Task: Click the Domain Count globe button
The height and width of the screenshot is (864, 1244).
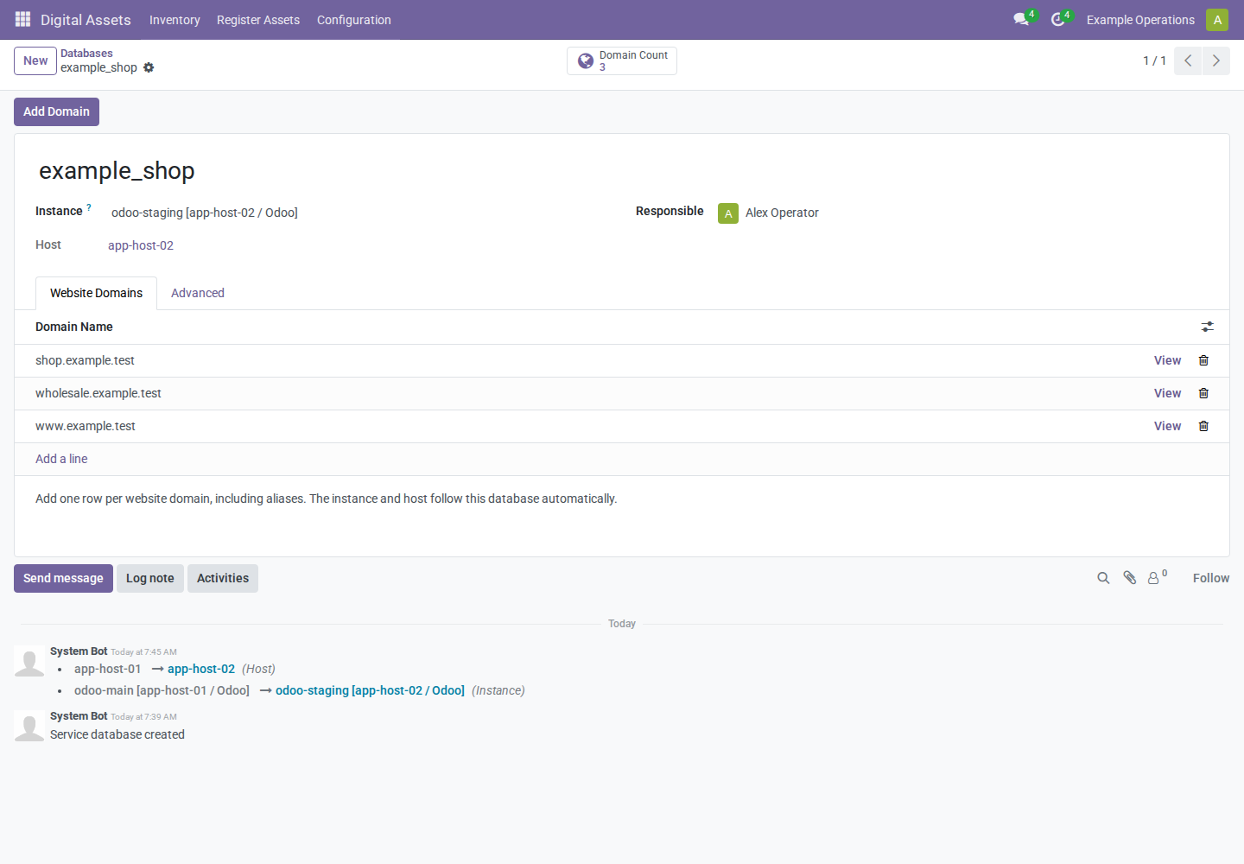Action: tap(622, 60)
